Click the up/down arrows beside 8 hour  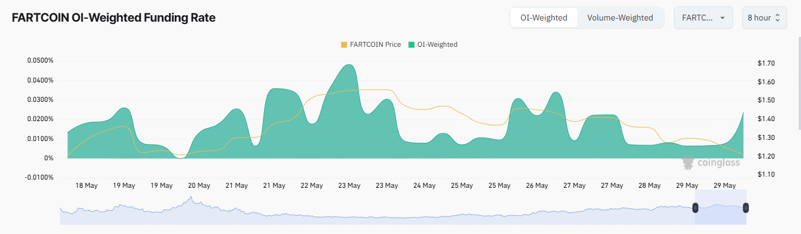(778, 18)
